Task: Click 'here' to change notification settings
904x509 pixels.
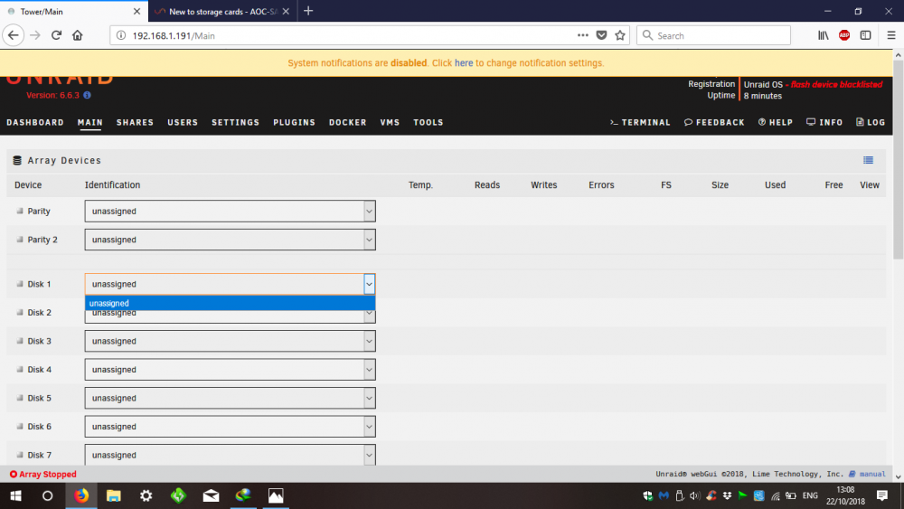Action: click(x=464, y=62)
